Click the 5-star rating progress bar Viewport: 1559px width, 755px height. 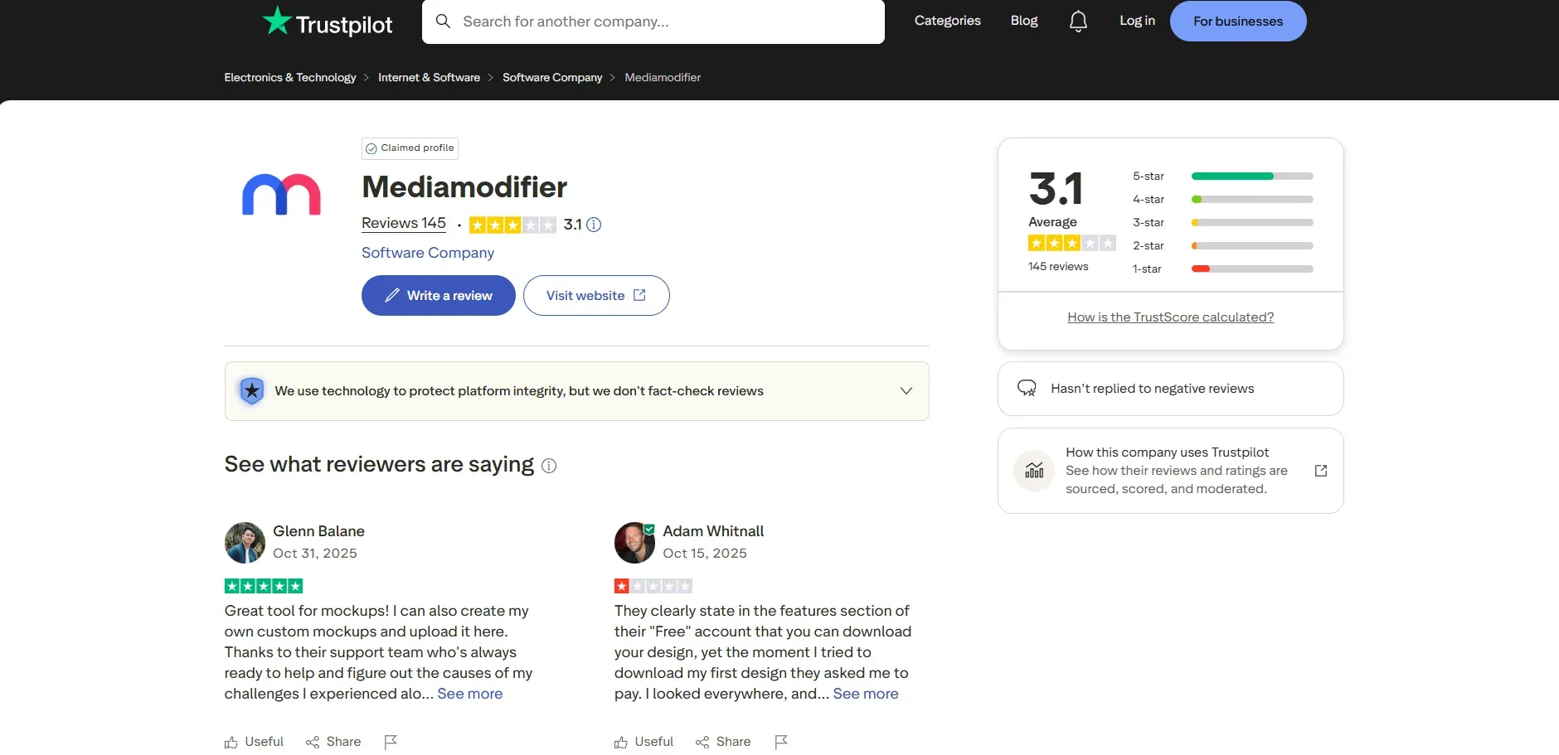point(1251,176)
